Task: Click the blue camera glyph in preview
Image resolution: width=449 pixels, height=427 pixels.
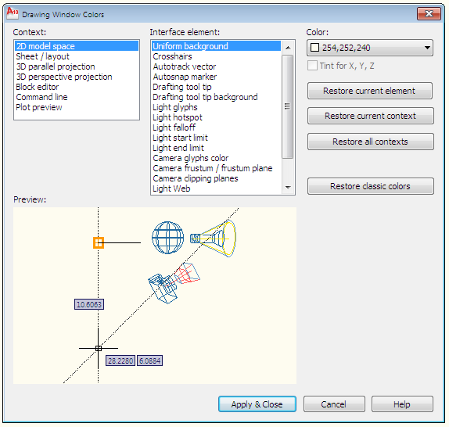Action: click(163, 289)
